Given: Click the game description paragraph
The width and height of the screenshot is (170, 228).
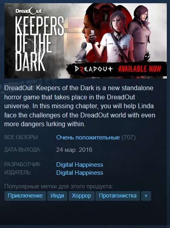Looking at the screenshot, I should click(x=80, y=106).
